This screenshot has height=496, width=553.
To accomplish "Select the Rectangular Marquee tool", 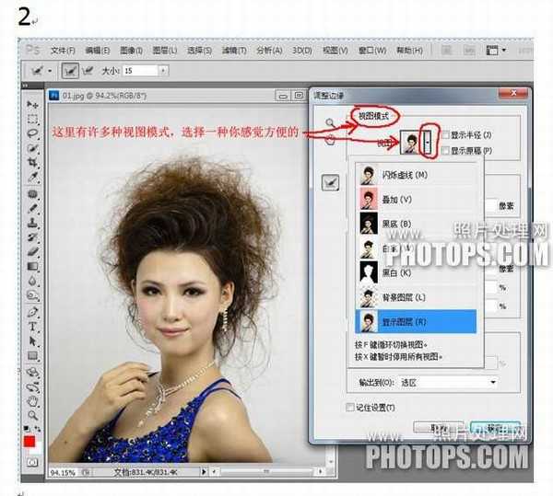I will point(32,120).
